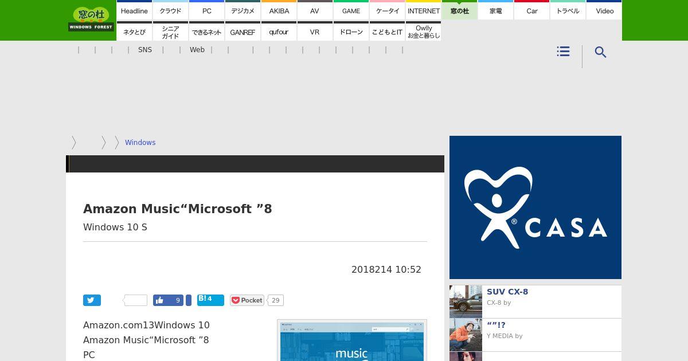Open the PC site tab

coord(206,11)
